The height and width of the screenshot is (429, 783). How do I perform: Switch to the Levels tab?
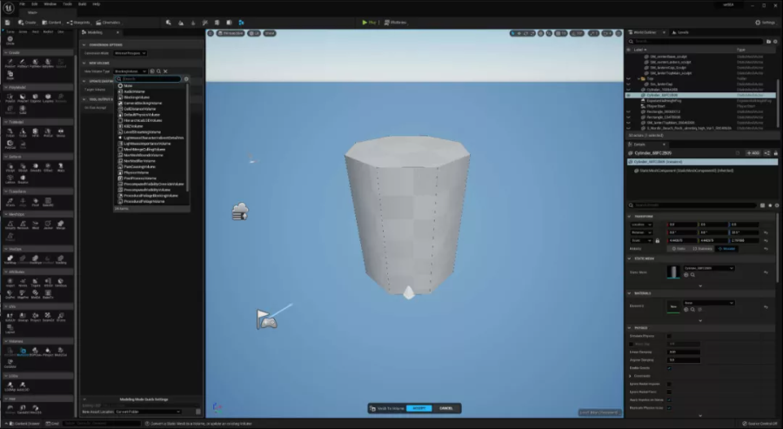(x=680, y=32)
